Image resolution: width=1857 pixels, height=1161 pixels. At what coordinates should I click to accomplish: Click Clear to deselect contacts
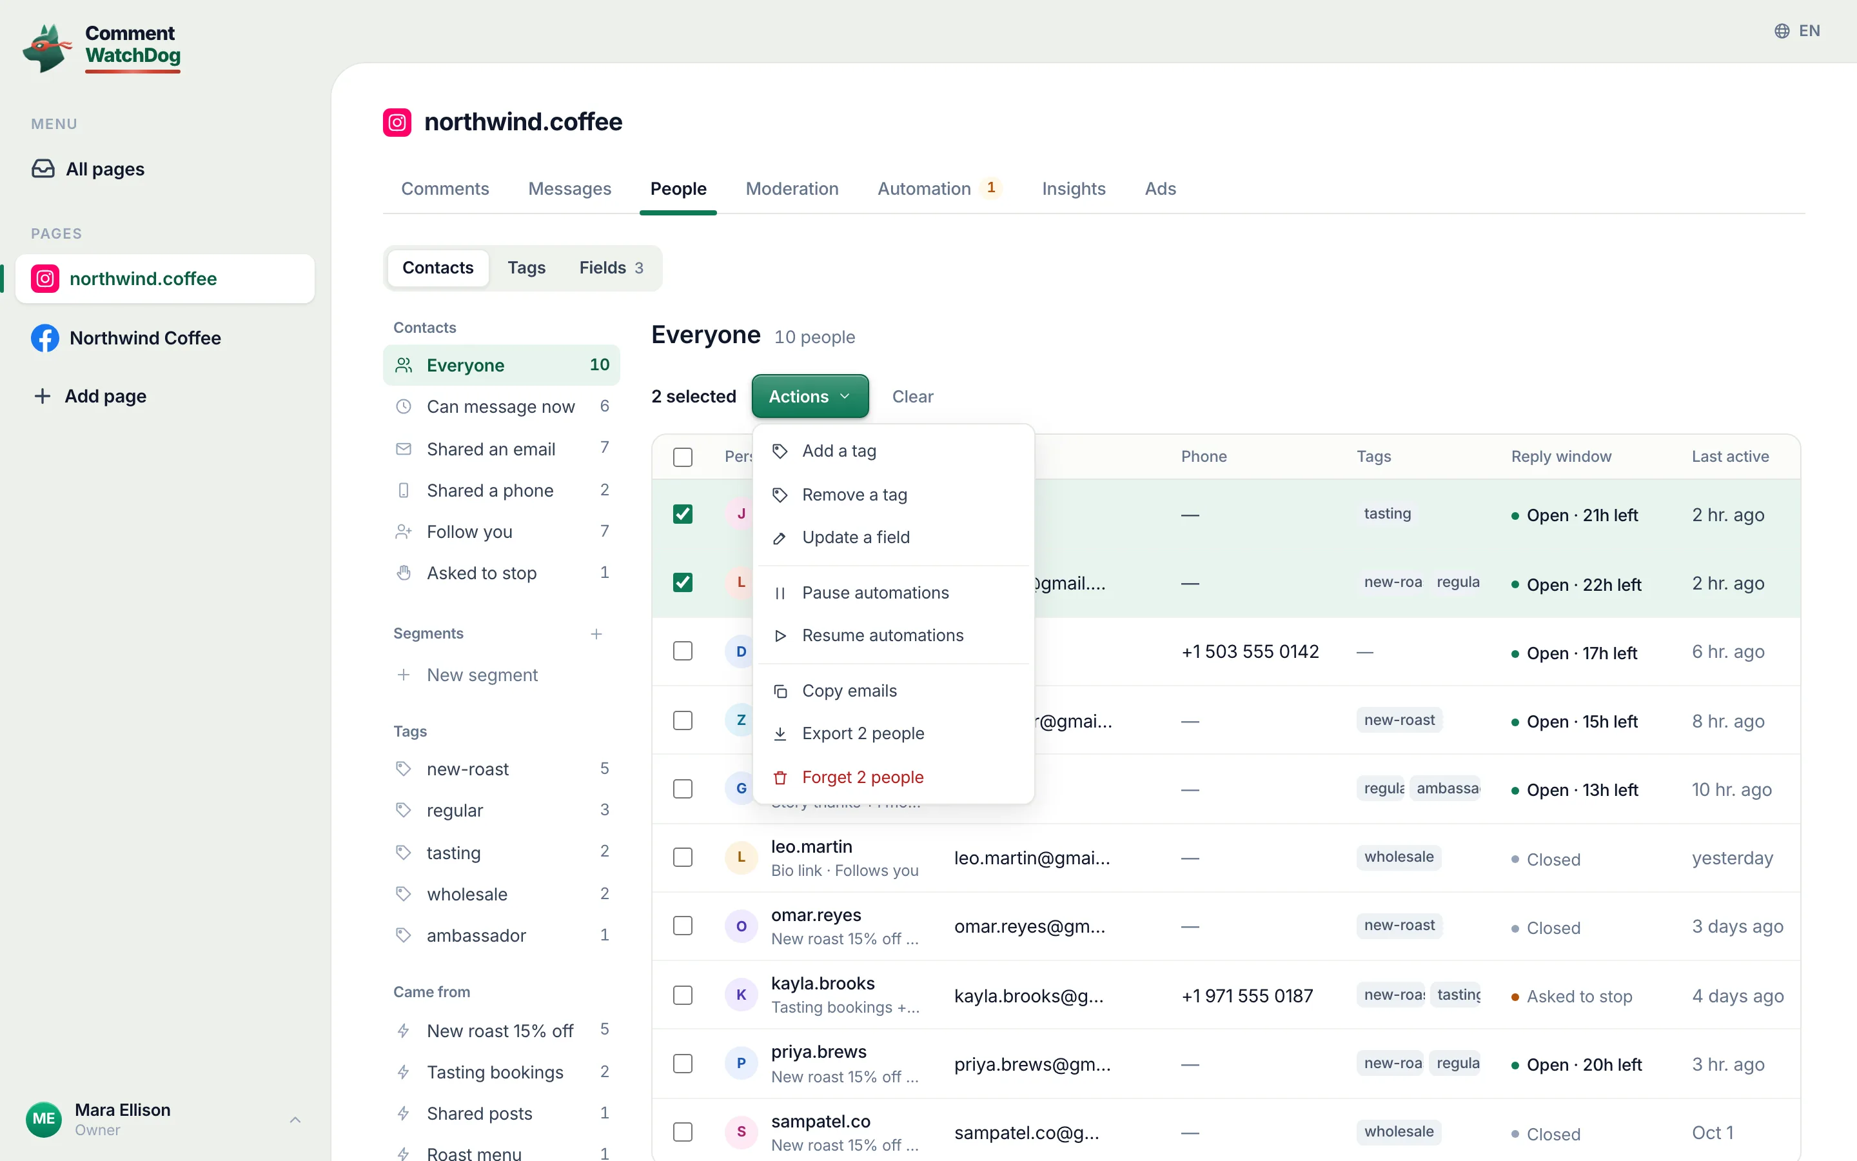pos(912,396)
